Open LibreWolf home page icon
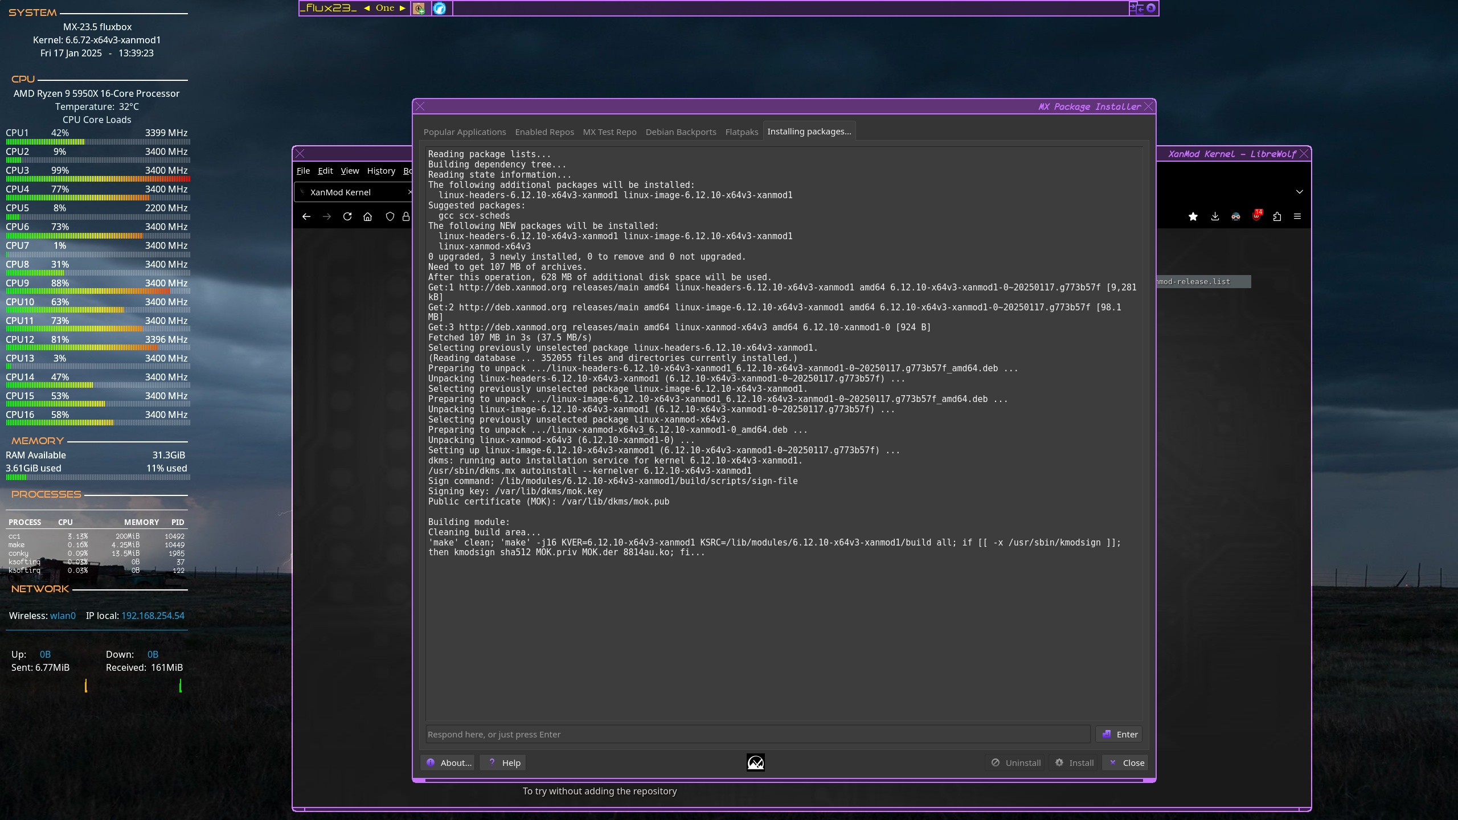Image resolution: width=1458 pixels, height=820 pixels. pyautogui.click(x=368, y=216)
